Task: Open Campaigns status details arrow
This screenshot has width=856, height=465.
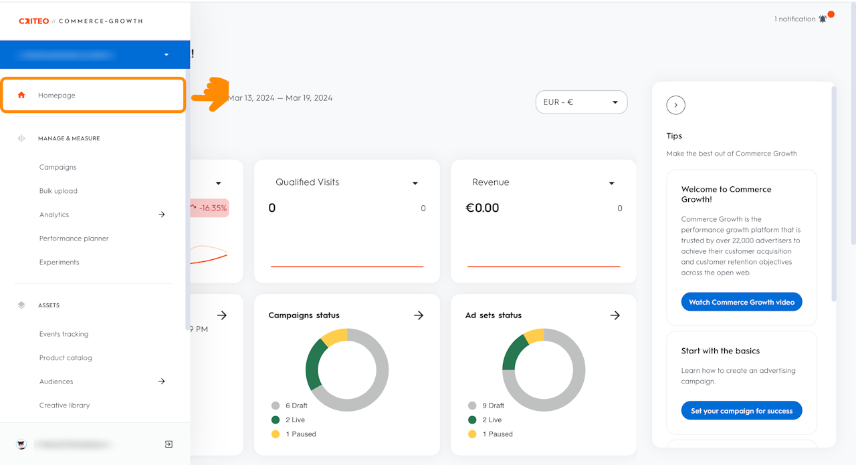Action: click(419, 315)
